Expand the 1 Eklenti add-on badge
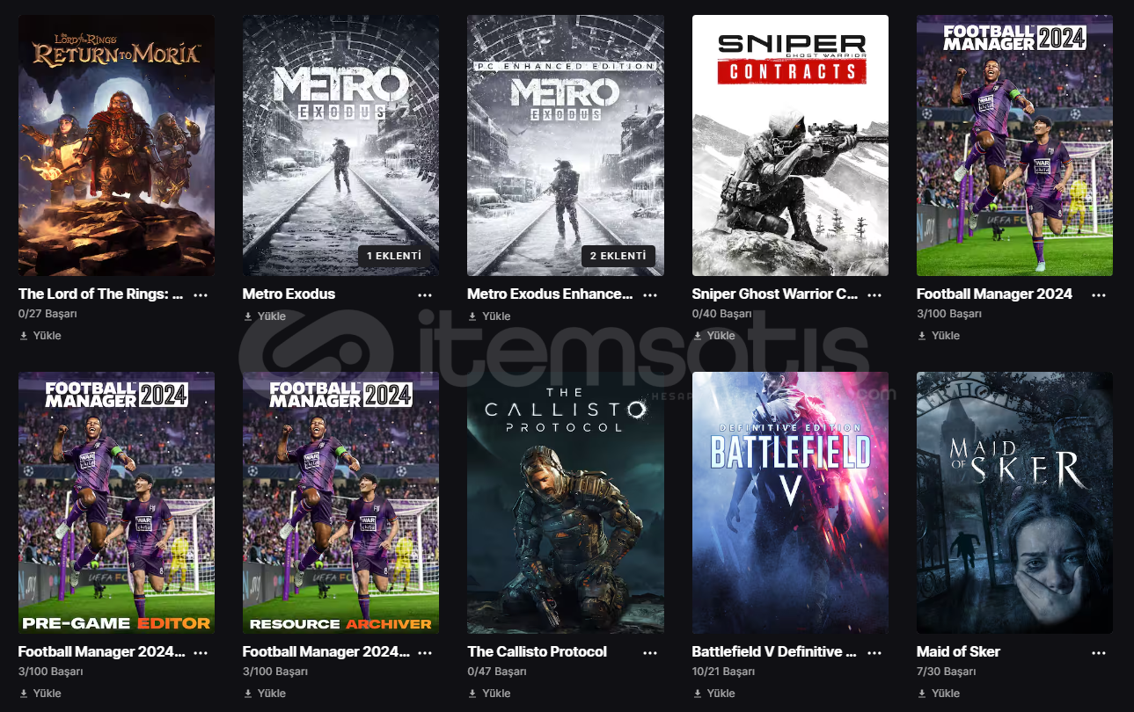This screenshot has height=712, width=1134. click(394, 256)
